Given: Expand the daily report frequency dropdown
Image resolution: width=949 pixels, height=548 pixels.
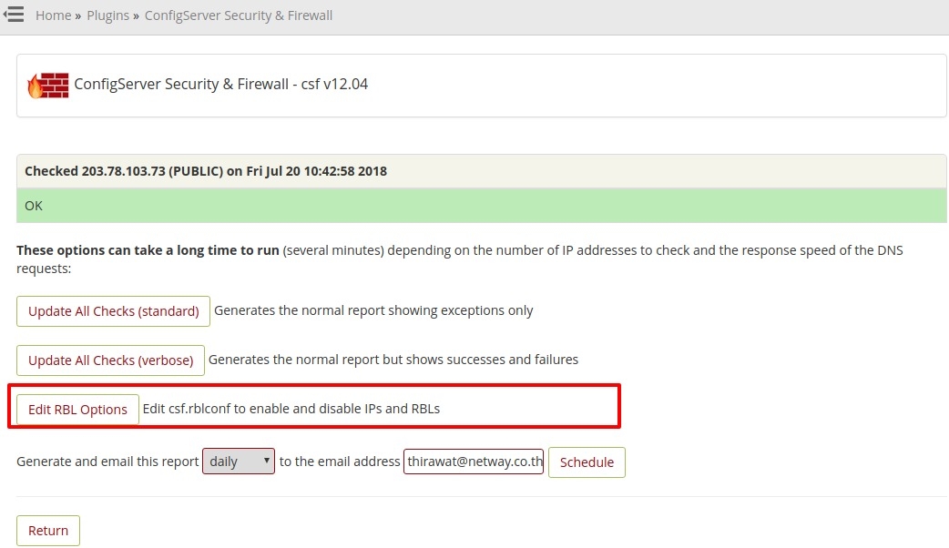Looking at the screenshot, I should (239, 462).
